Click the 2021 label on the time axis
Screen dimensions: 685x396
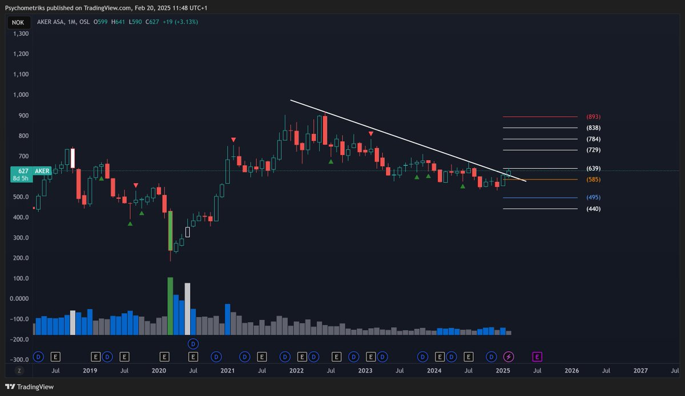coord(227,370)
